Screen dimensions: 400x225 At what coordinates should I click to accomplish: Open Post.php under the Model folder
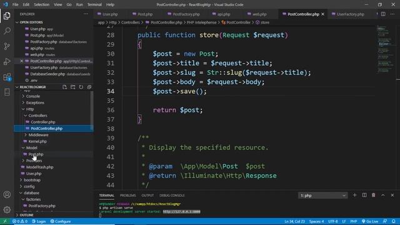36,154
